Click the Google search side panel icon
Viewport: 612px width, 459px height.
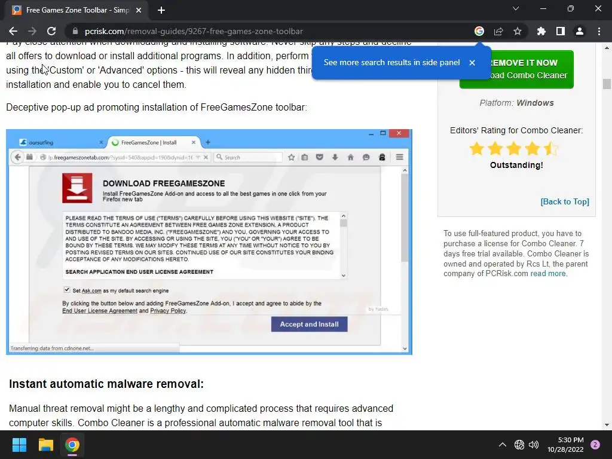[x=479, y=31]
